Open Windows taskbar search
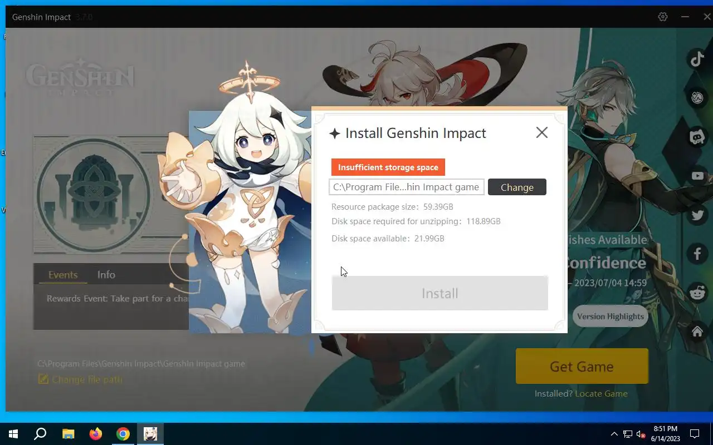This screenshot has width=713, height=445. click(x=40, y=434)
